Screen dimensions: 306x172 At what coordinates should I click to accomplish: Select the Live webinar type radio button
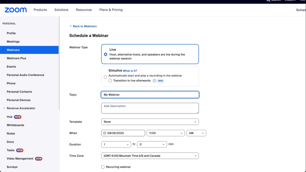point(105,54)
